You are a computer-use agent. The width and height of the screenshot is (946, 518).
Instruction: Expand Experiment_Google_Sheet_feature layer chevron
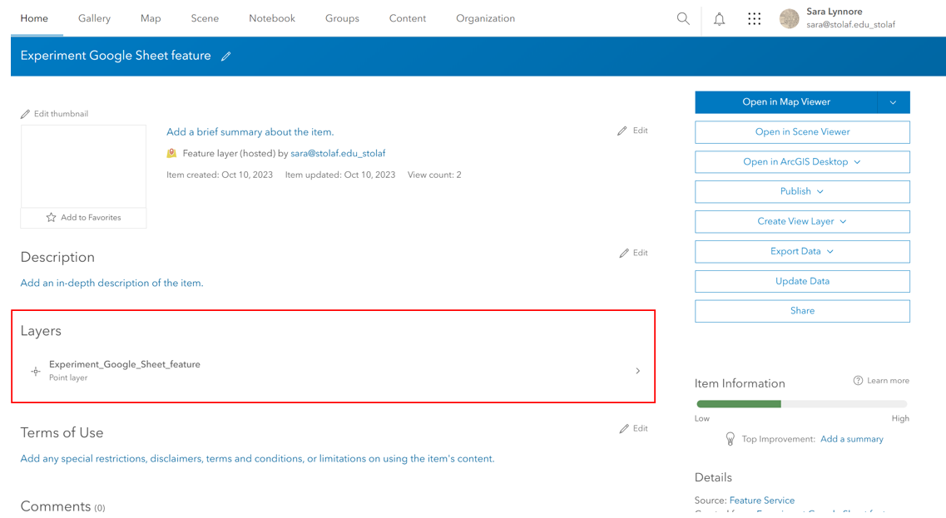pos(637,371)
